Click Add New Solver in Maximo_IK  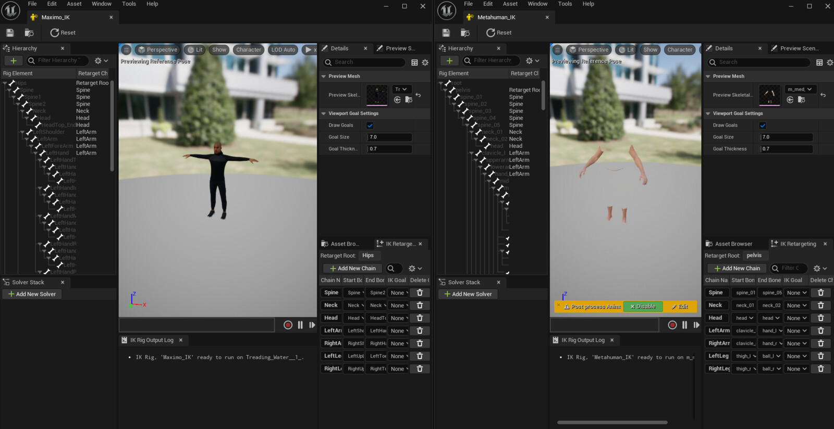pos(32,294)
